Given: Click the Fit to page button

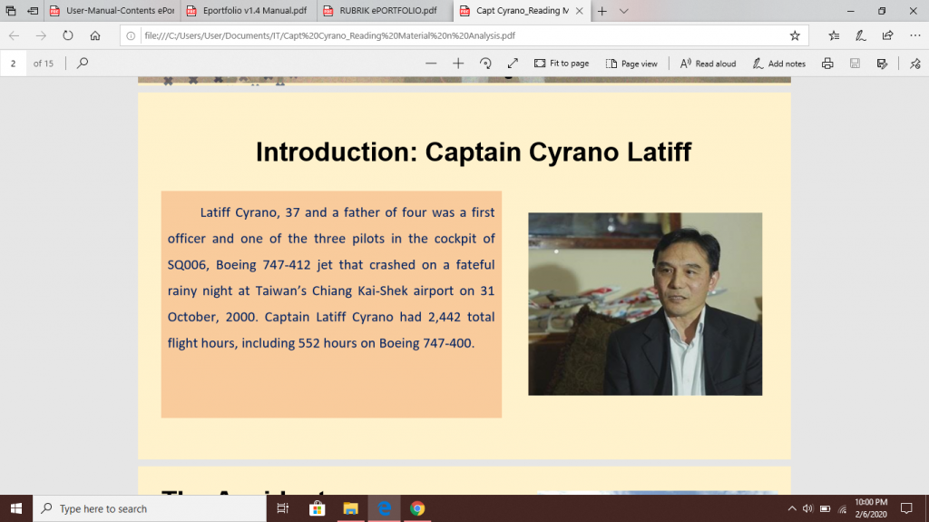Looking at the screenshot, I should point(562,64).
